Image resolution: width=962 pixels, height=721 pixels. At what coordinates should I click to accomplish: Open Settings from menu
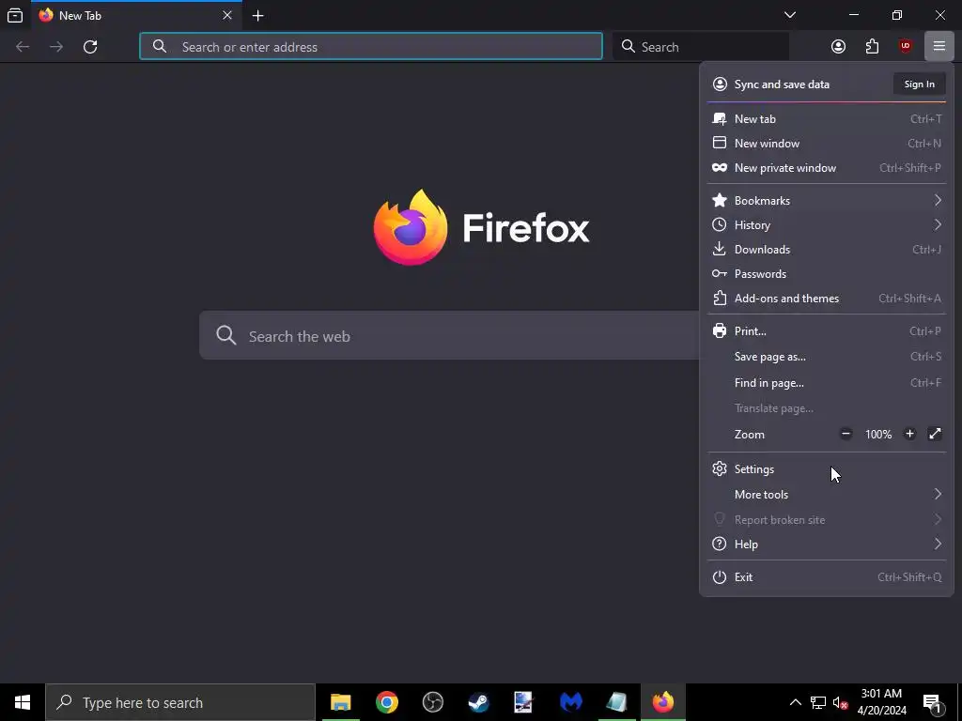click(x=827, y=469)
